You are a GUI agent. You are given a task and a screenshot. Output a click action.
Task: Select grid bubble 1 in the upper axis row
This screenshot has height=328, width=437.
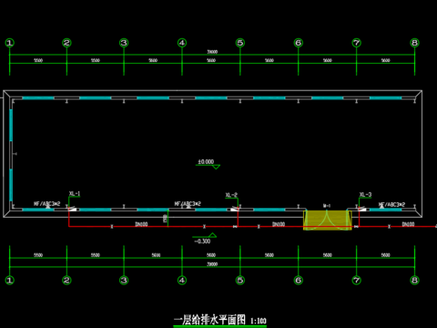(x=10, y=43)
